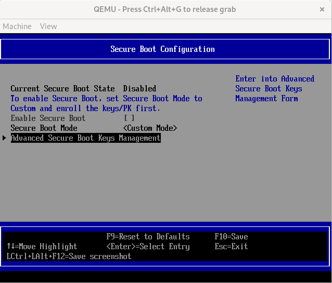Click the Current Secure Boot State label

[x=62, y=89]
